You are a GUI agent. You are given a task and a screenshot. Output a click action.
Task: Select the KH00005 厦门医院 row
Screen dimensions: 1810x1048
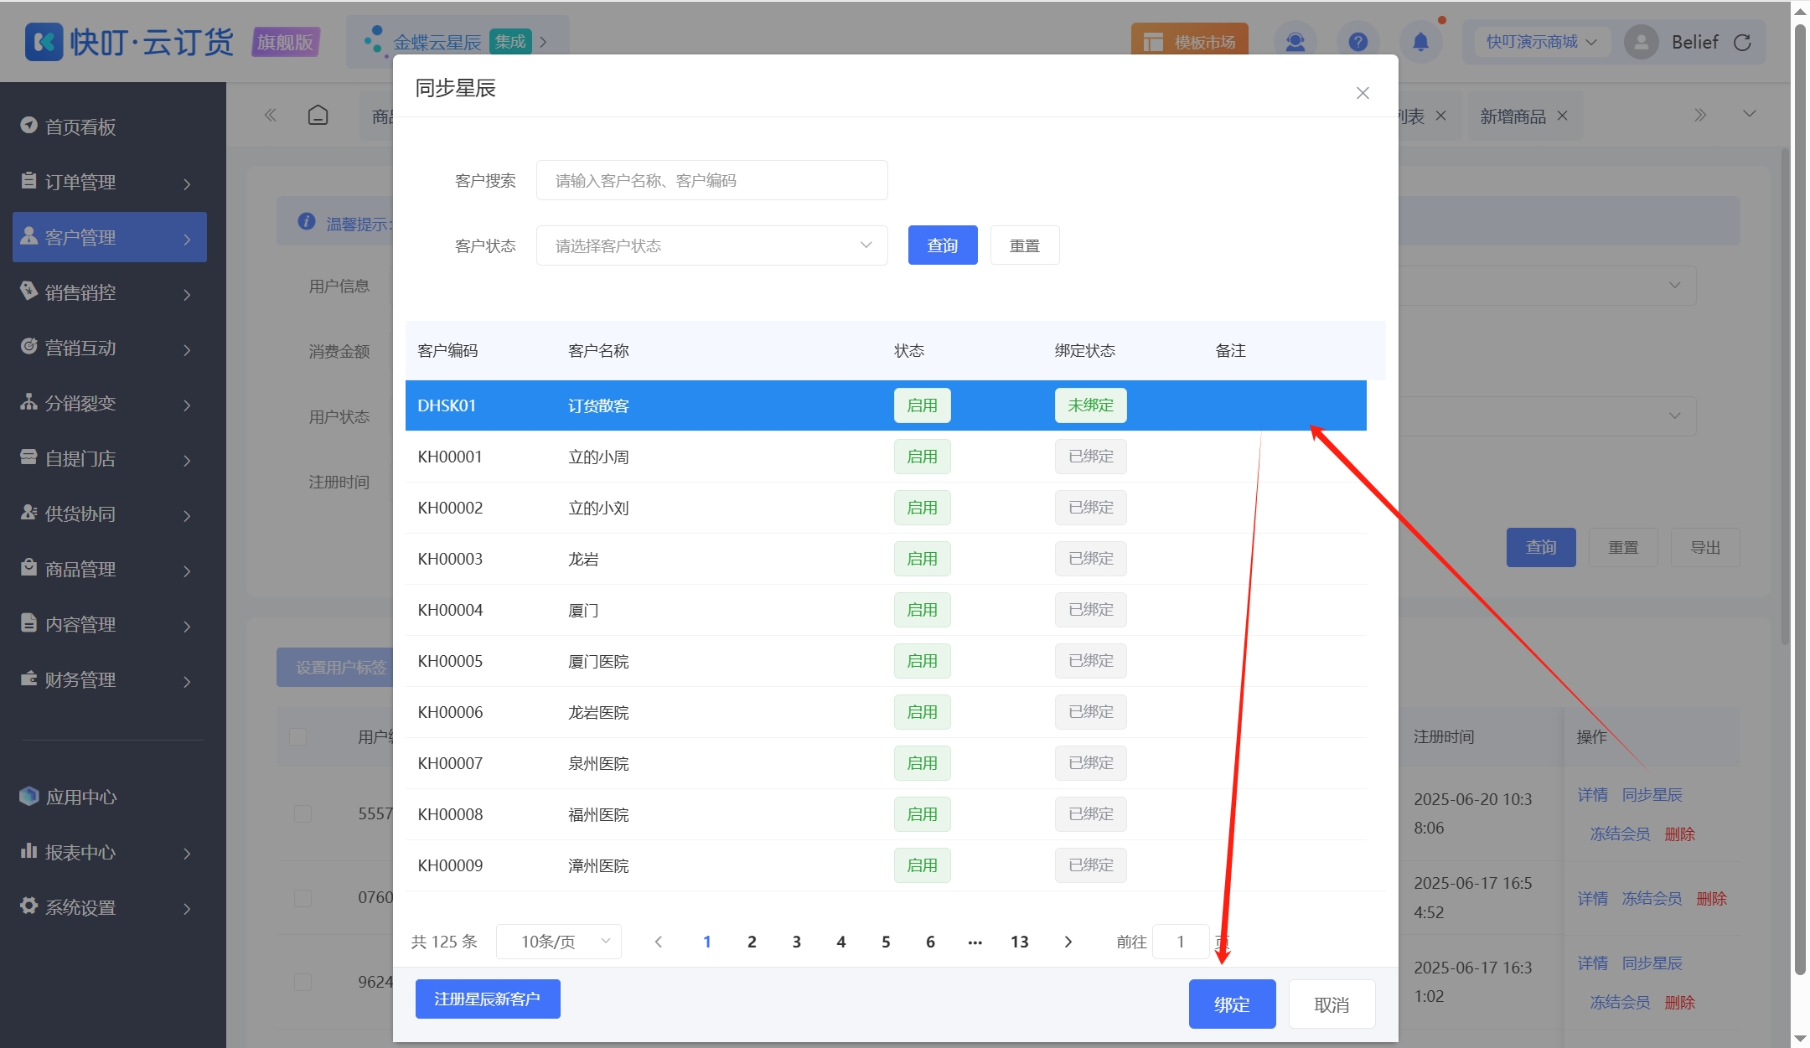tap(886, 661)
